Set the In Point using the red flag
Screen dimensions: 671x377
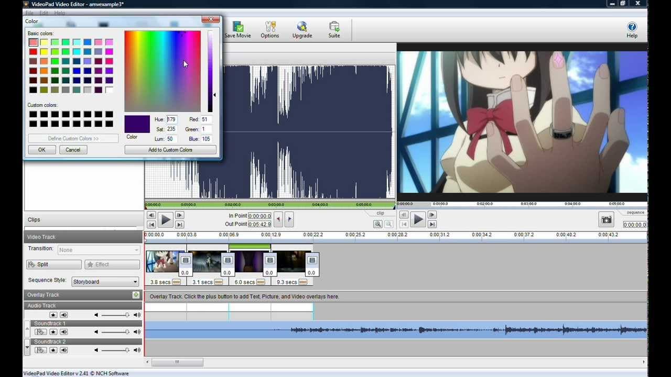coord(278,219)
